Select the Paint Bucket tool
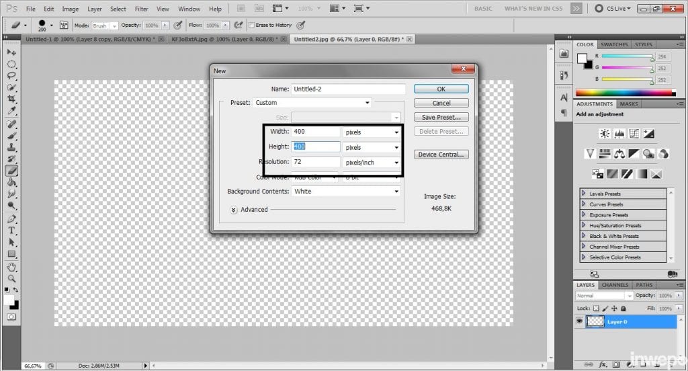Image resolution: width=688 pixels, height=371 pixels. [11, 181]
